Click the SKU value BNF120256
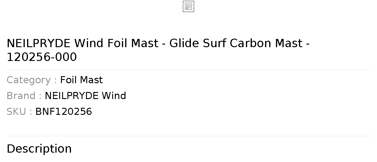This screenshot has height=162, width=377. [64, 112]
